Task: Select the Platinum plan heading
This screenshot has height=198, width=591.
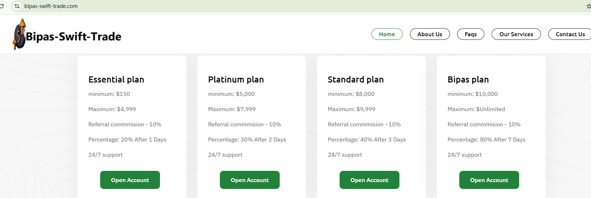Action: pyautogui.click(x=236, y=80)
